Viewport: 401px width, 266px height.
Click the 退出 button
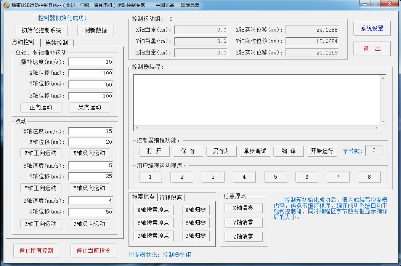tap(372, 49)
